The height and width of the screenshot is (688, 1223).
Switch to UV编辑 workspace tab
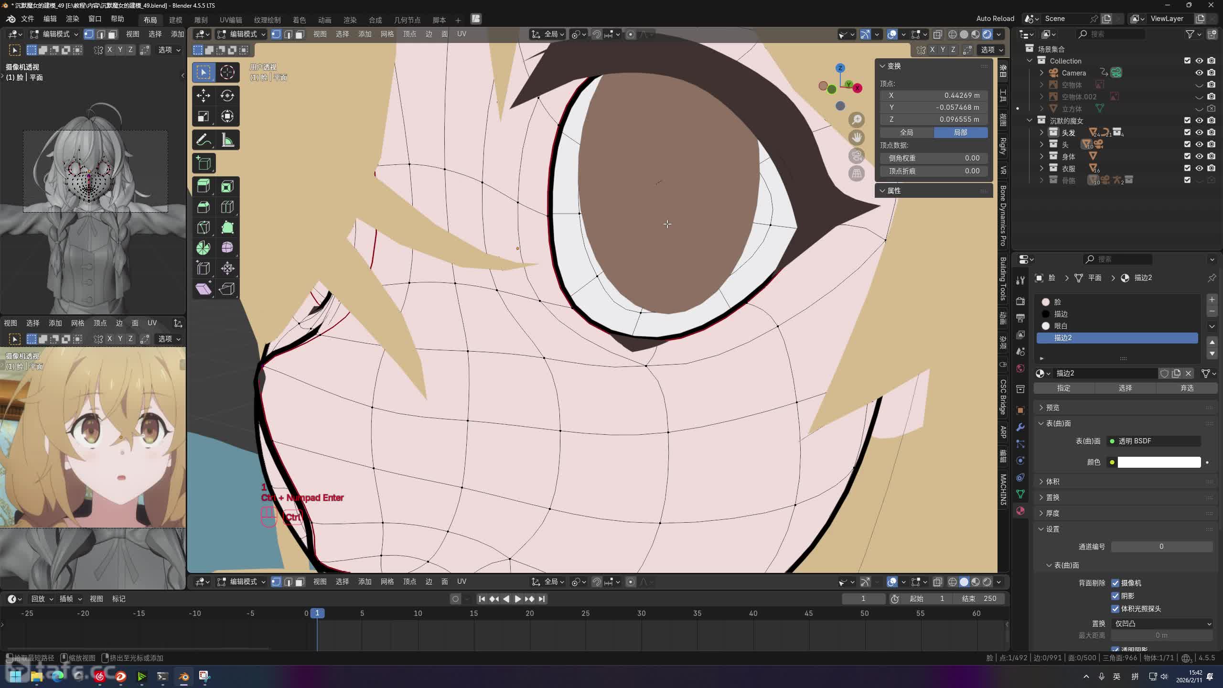(230, 20)
